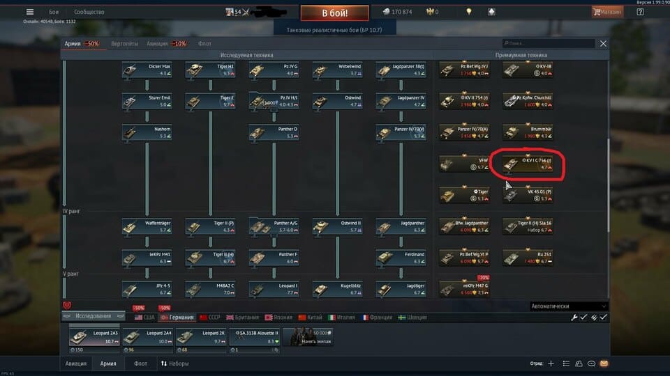This screenshot has width=670, height=376.
Task: Switch to the Вертолёты tab
Action: pyautogui.click(x=124, y=43)
